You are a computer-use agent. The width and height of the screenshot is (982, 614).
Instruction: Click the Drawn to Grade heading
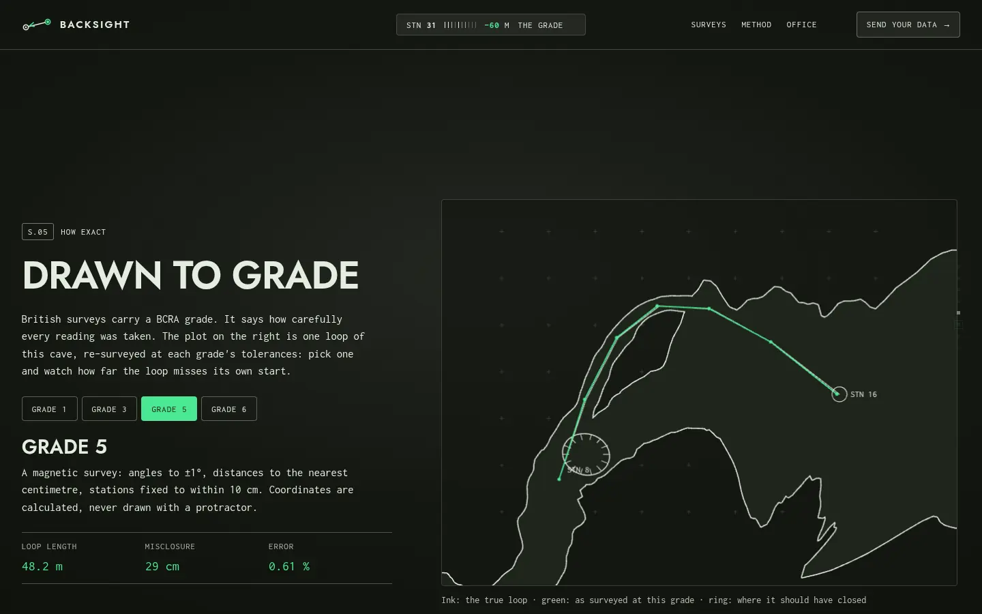190,275
